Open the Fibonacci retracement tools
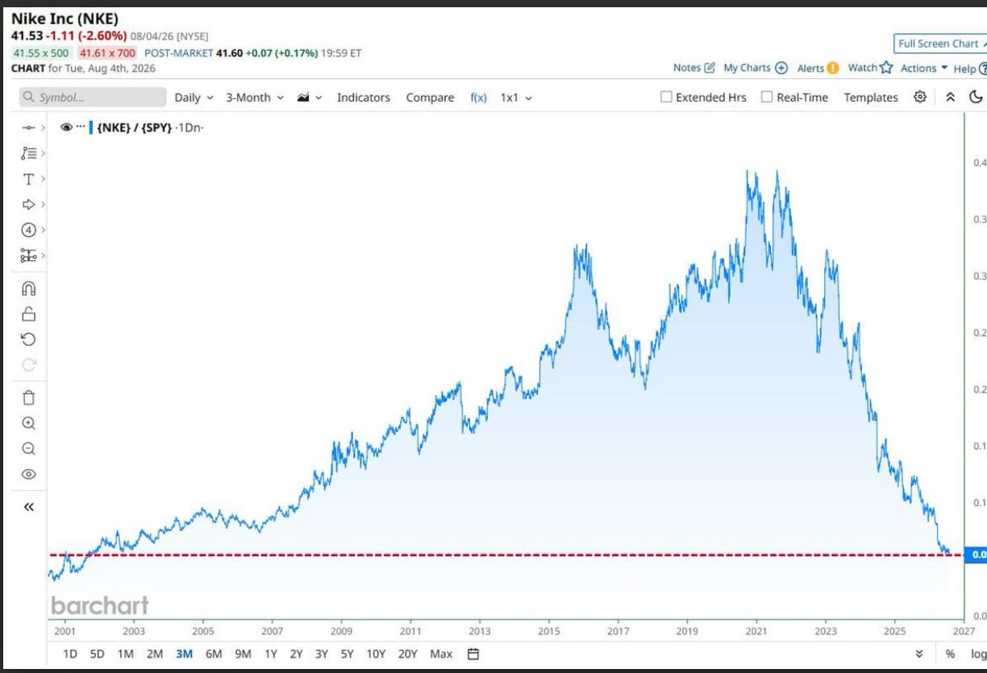Screen dimensions: 987x673 pyautogui.click(x=29, y=153)
